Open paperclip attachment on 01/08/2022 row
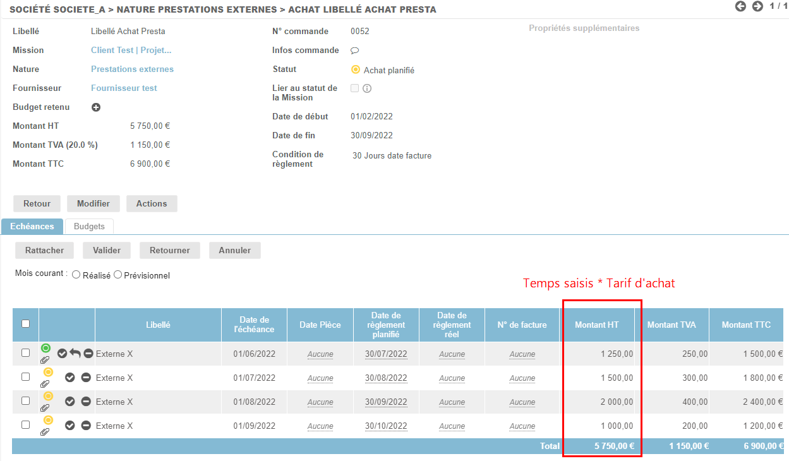Viewport: 789px width, 461px height. click(45, 408)
